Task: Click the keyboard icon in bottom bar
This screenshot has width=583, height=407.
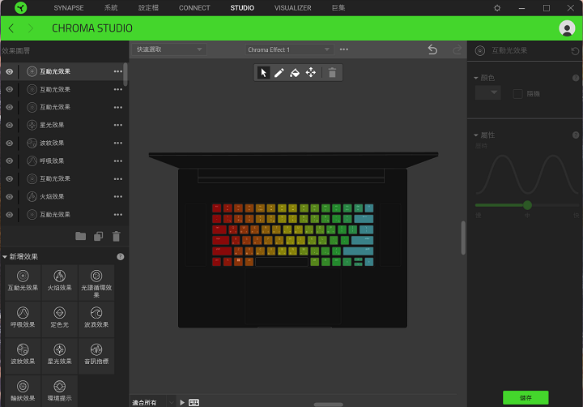Action: 194,402
